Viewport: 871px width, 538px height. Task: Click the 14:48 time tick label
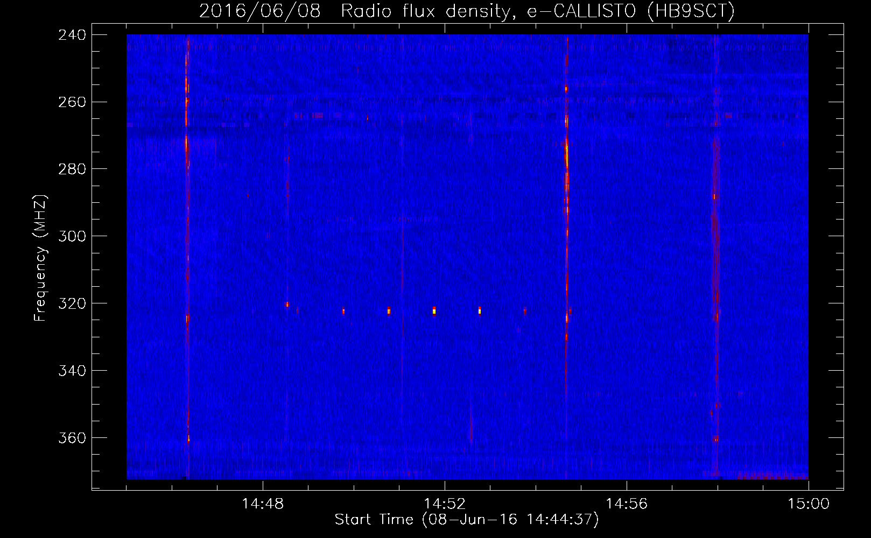(x=263, y=504)
